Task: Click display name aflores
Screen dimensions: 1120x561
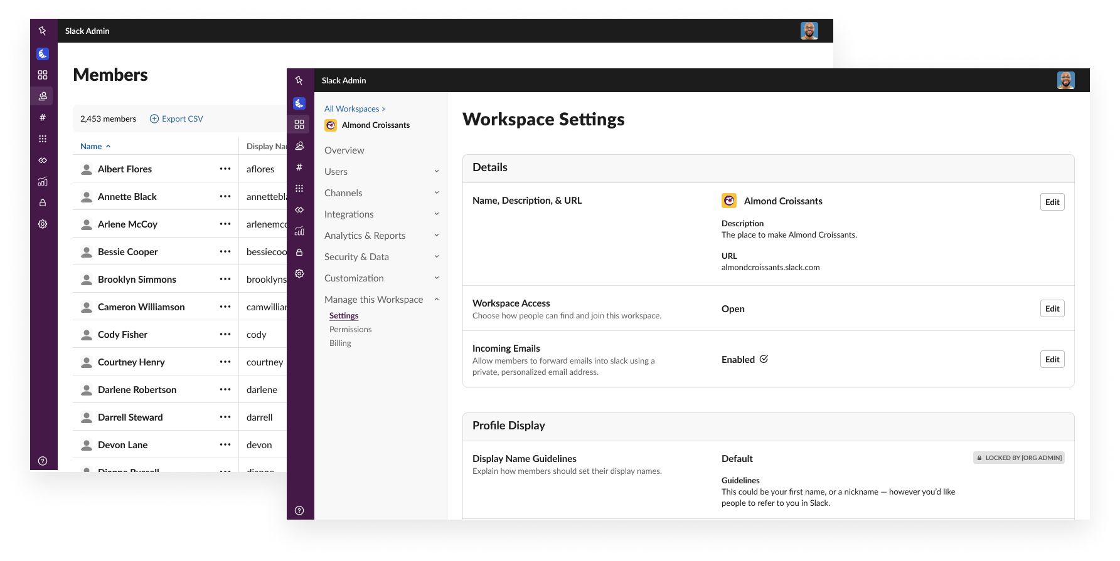Action: 260,169
